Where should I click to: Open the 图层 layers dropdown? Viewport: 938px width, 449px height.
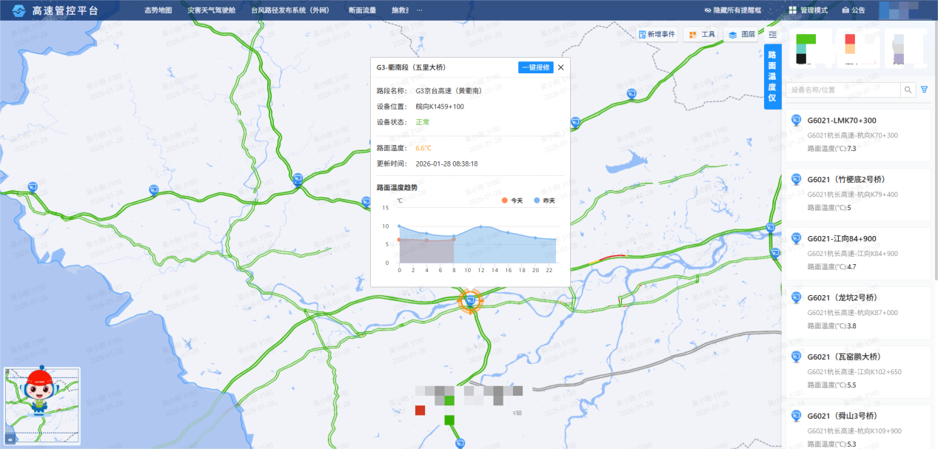741,35
